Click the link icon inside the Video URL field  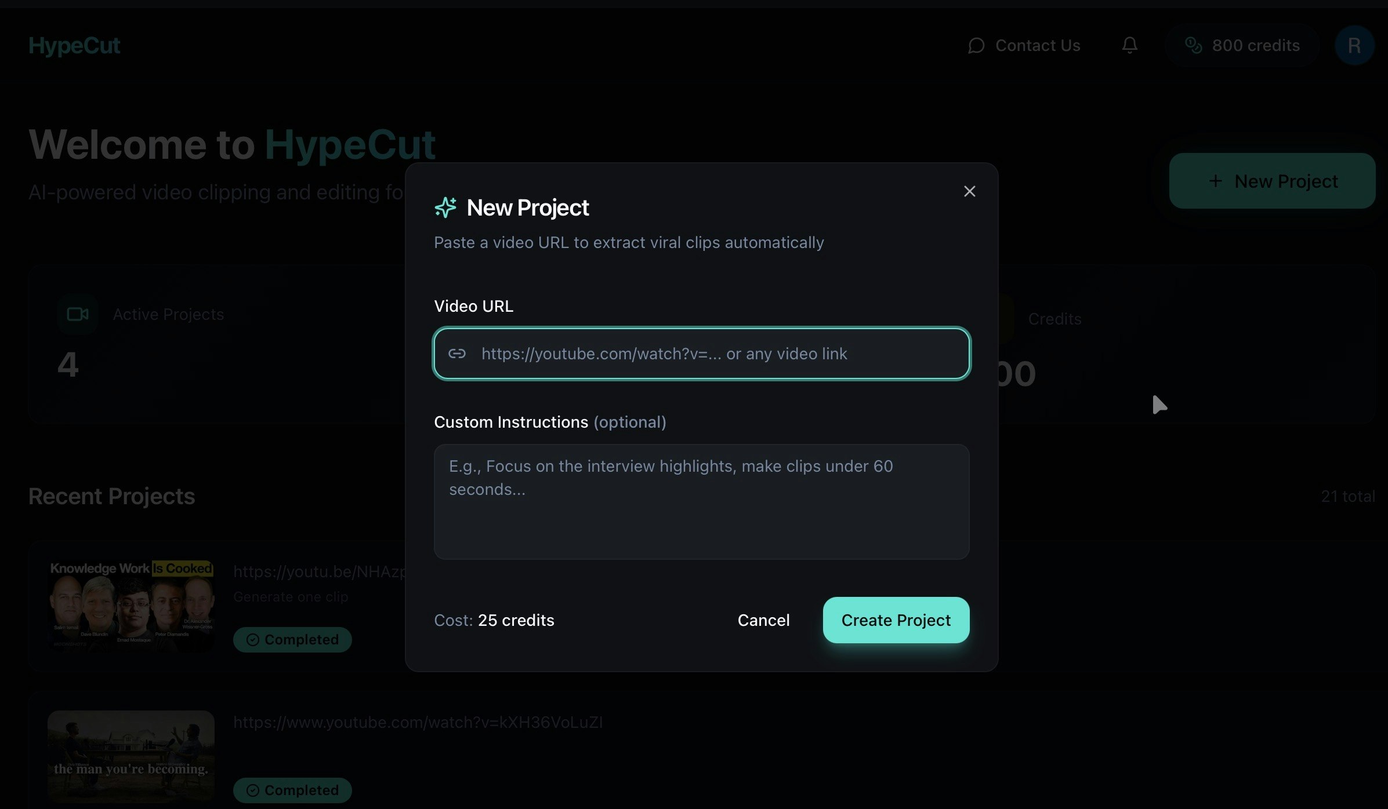pyautogui.click(x=458, y=354)
